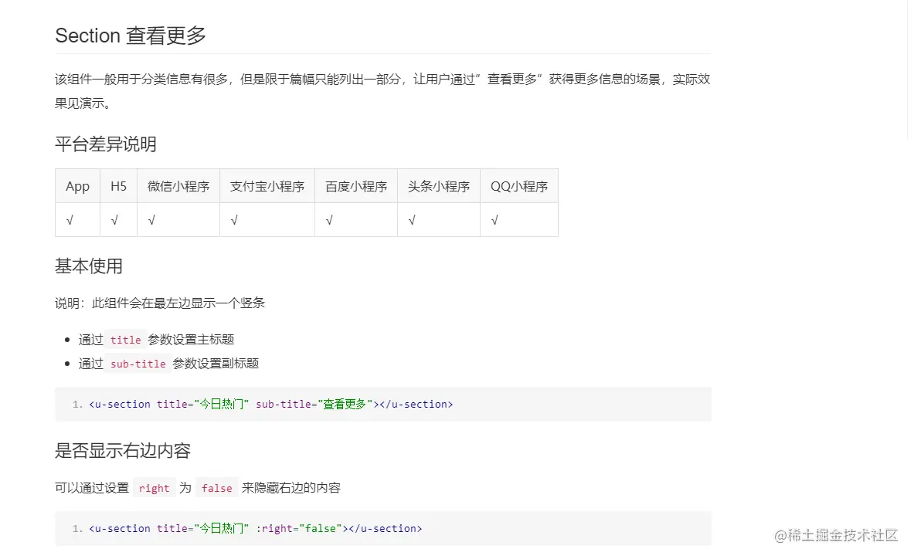
Task: Click the 'false' inline code tag
Action: tap(217, 489)
